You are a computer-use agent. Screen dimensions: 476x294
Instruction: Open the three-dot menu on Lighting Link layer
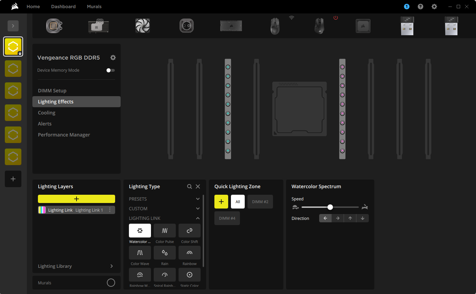click(110, 210)
